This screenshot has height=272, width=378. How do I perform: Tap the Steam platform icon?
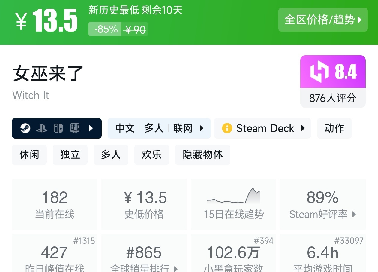tap(25, 128)
